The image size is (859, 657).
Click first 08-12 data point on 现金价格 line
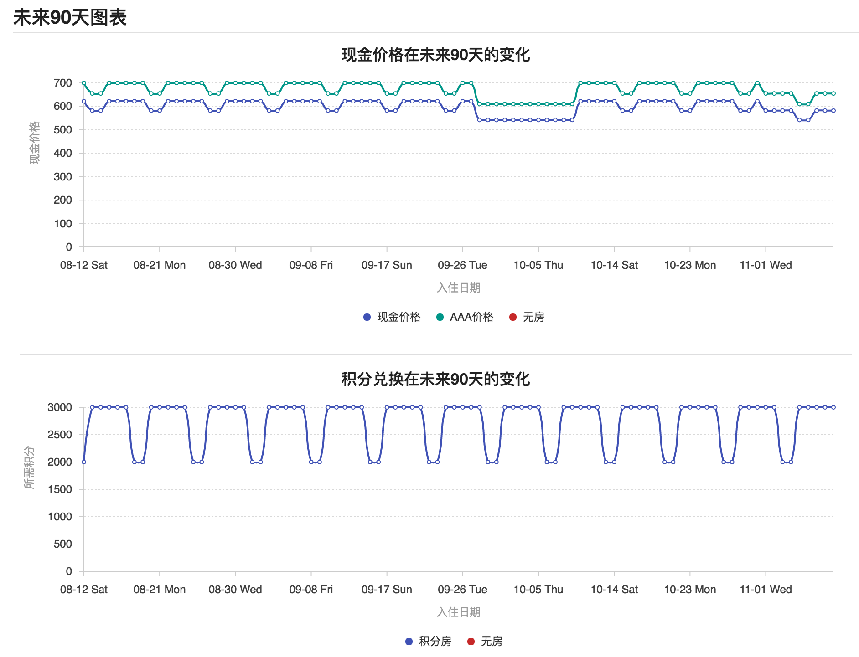tap(84, 101)
